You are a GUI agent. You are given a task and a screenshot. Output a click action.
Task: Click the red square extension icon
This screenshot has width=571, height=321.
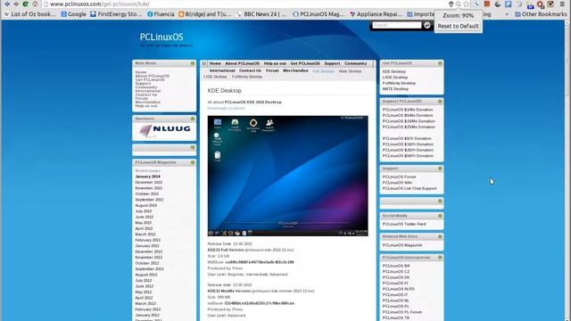(x=487, y=4)
